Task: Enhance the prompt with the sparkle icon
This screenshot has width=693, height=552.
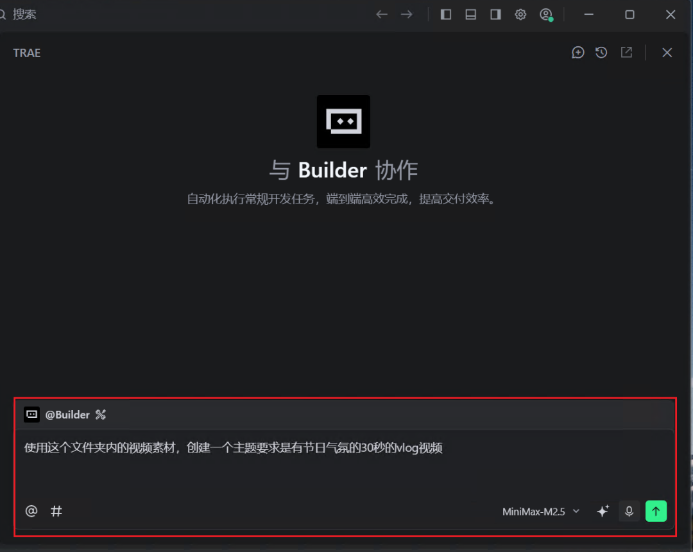Action: 603,511
